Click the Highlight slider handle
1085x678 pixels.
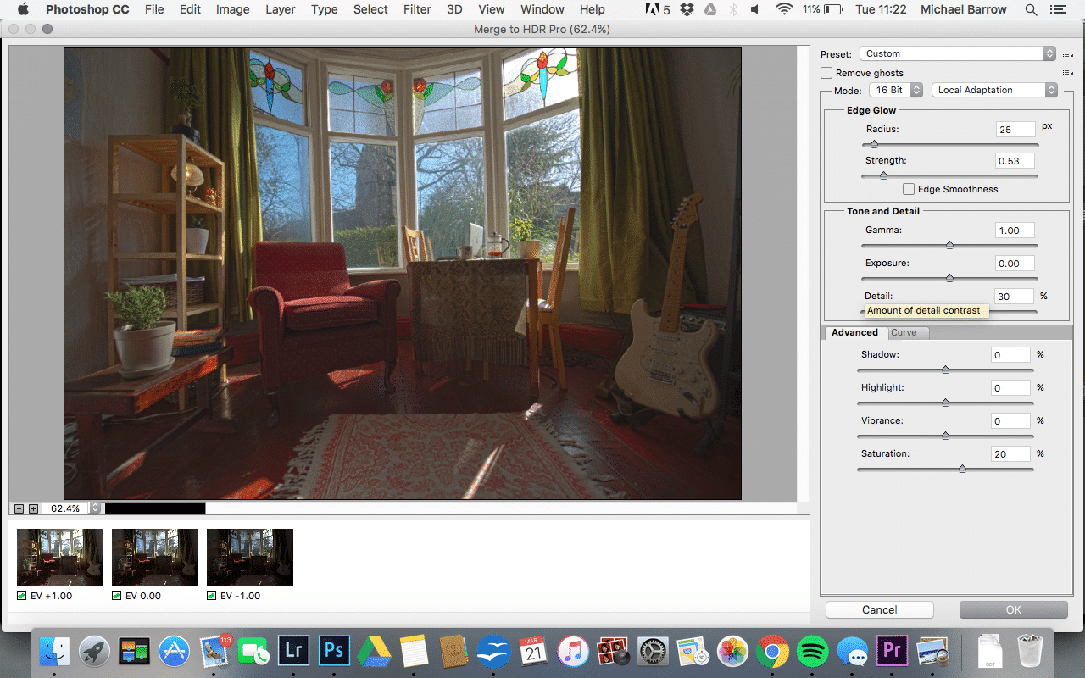(945, 403)
